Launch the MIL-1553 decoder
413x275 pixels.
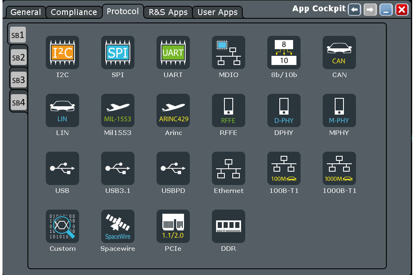(117, 110)
